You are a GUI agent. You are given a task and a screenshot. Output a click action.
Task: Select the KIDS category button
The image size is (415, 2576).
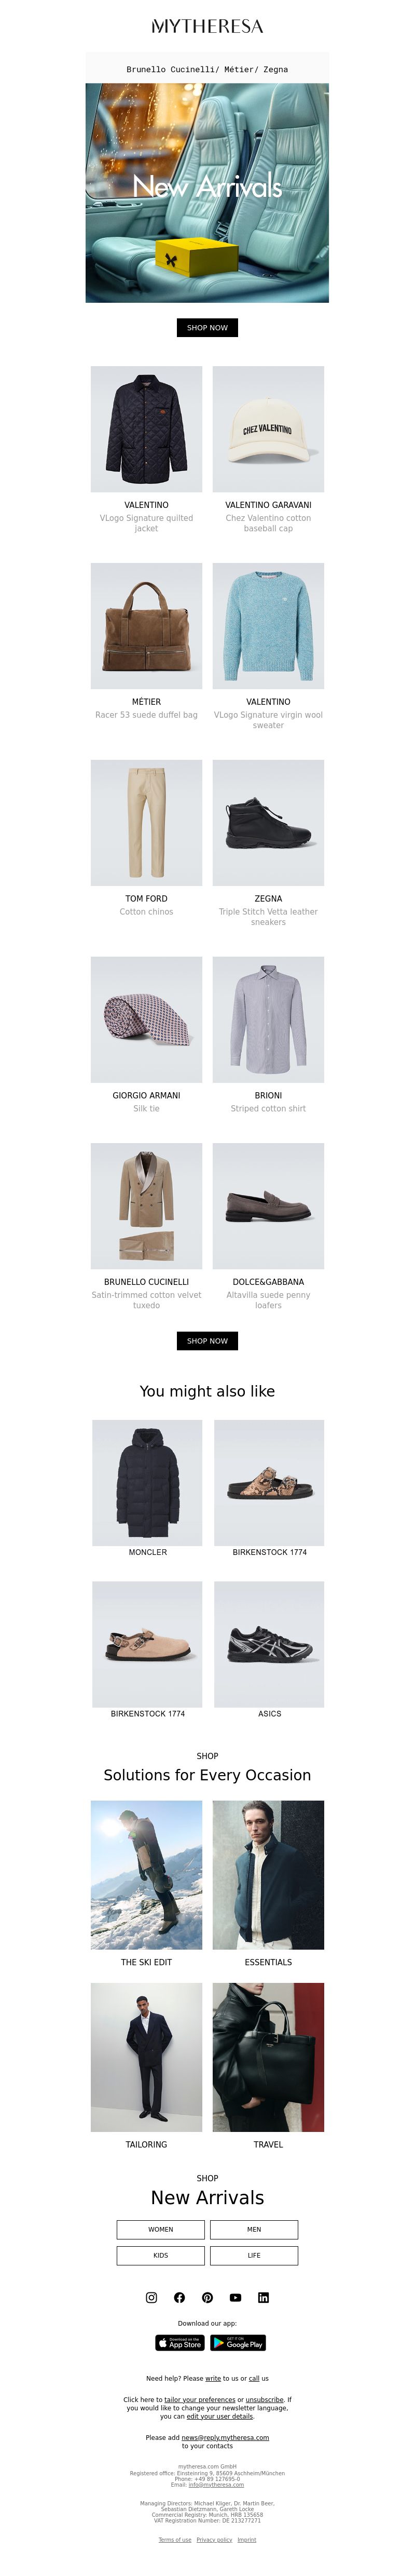(x=161, y=2255)
